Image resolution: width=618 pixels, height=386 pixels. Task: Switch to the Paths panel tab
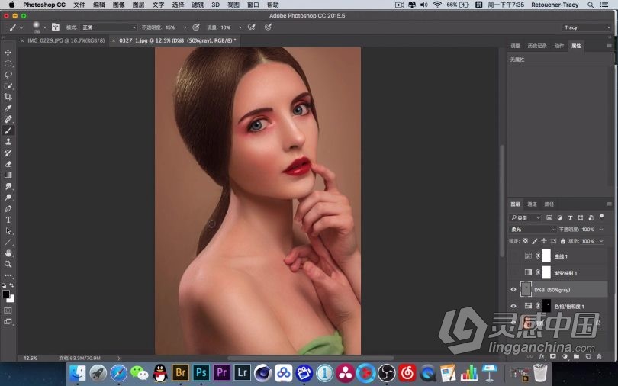(549, 204)
